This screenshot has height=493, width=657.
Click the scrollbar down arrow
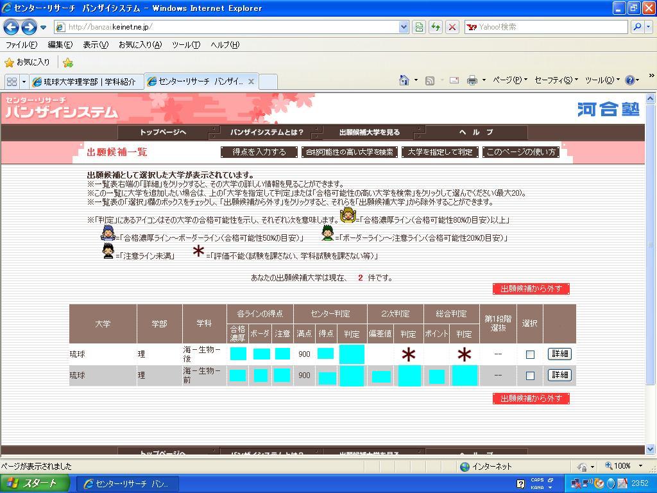(650, 449)
